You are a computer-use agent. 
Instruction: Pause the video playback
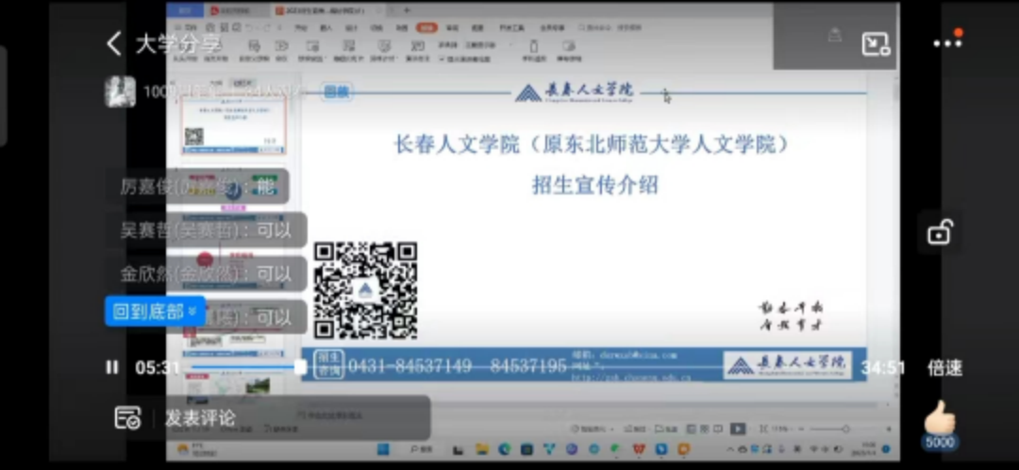coord(112,368)
